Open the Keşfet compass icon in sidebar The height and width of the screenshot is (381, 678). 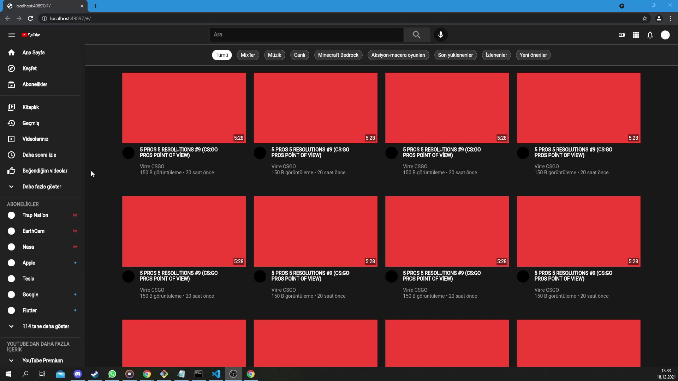coord(11,68)
